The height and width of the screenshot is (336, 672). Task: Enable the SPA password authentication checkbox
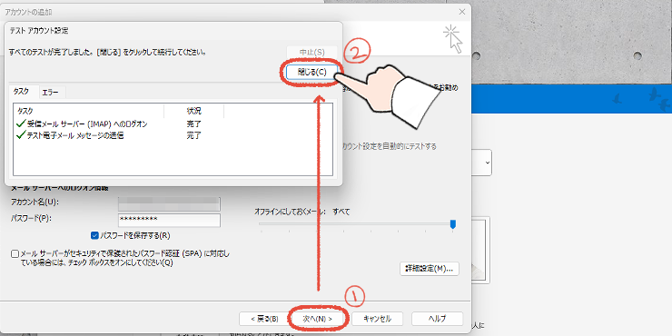(15, 253)
